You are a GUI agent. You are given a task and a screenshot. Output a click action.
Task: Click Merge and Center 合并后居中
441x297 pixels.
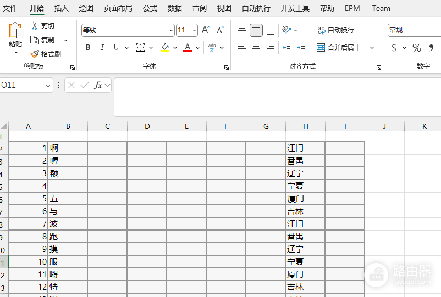tap(339, 47)
